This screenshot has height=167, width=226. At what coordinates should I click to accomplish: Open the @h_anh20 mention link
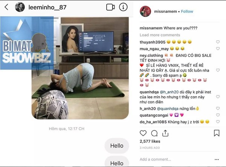point(169,92)
